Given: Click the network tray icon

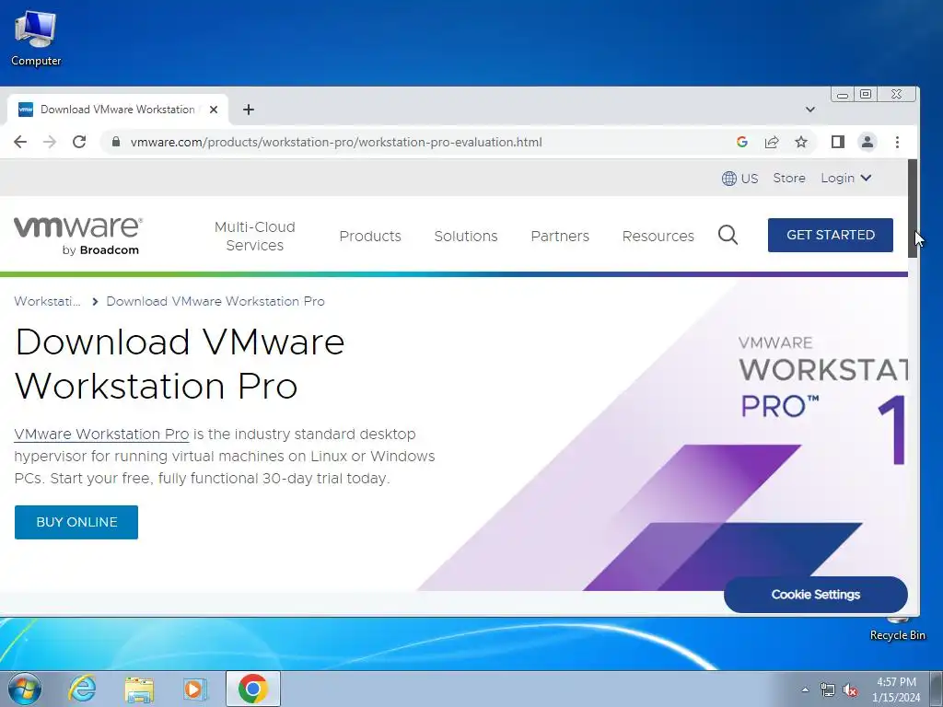Looking at the screenshot, I should point(828,690).
